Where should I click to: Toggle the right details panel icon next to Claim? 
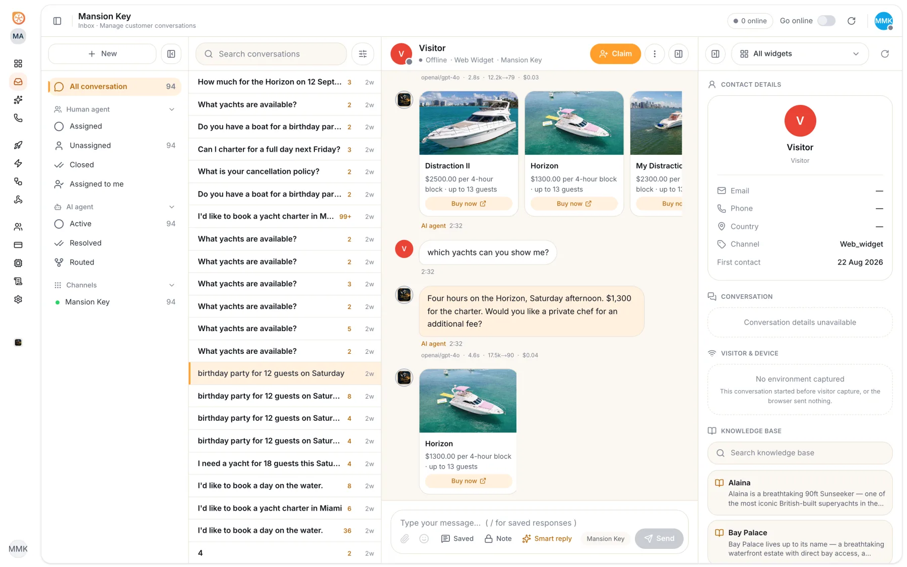click(x=679, y=54)
